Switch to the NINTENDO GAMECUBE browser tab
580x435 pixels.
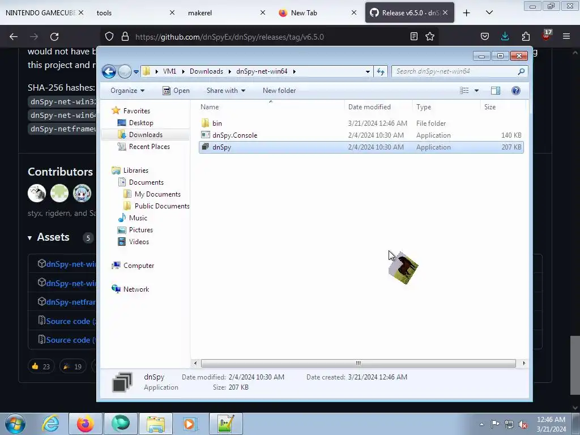click(x=44, y=12)
